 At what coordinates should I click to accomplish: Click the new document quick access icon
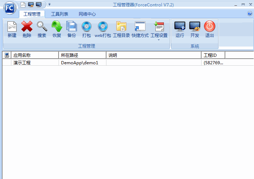pyautogui.click(x=23, y=5)
